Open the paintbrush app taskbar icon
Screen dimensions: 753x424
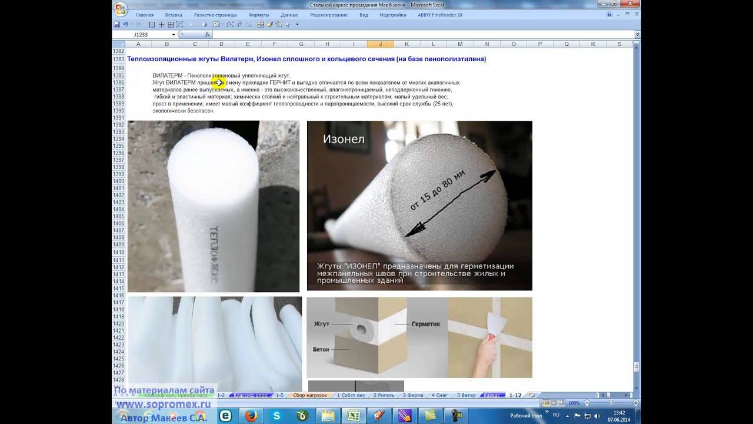(x=379, y=415)
